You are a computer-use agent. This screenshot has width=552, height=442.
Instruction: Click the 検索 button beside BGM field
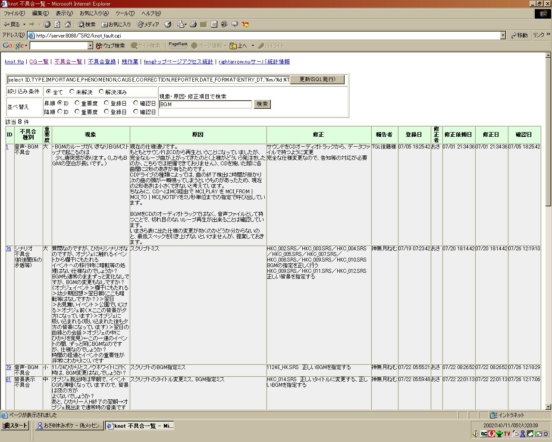[x=262, y=104]
